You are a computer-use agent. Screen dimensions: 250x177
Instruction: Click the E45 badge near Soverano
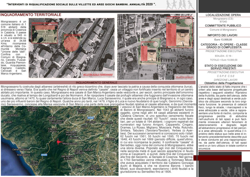(x=101, y=138)
